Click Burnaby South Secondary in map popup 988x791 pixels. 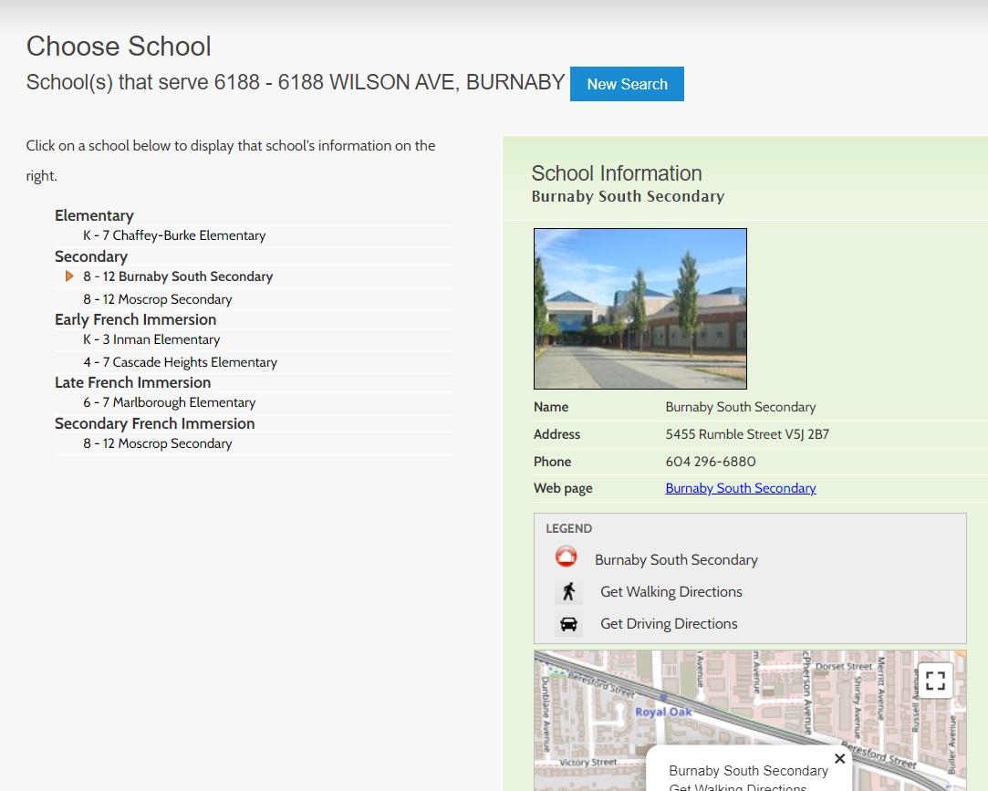tap(748, 771)
